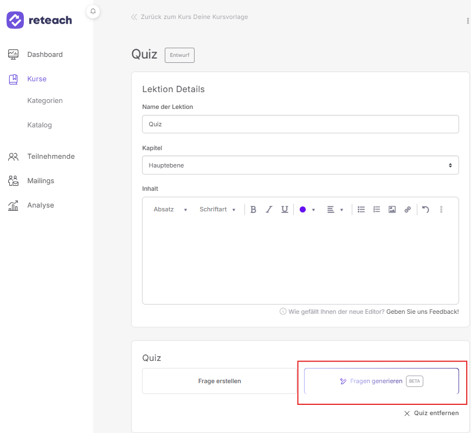This screenshot has width=471, height=433.
Task: Expand the alignment dropdown arrow
Action: 341,210
